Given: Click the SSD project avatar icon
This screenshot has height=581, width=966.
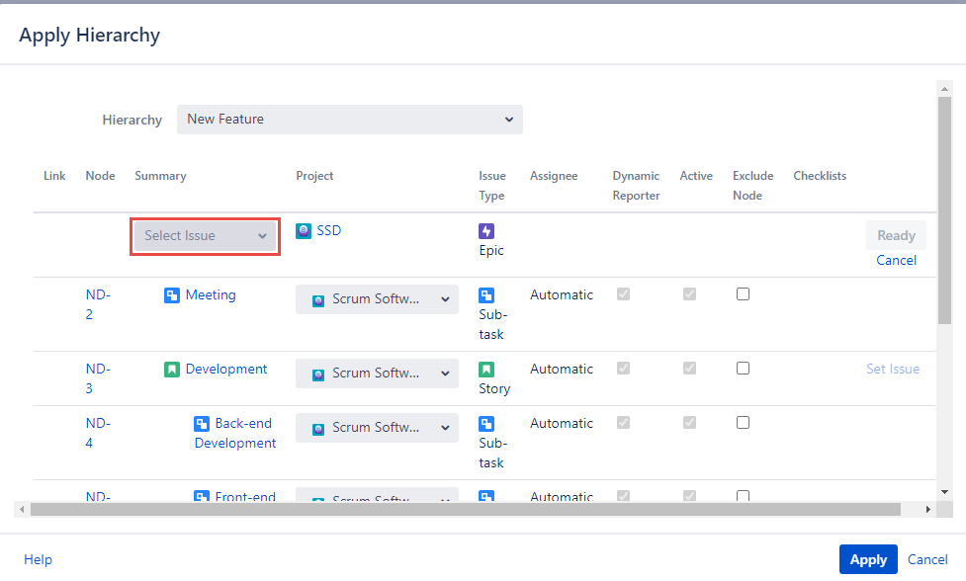Looking at the screenshot, I should (304, 231).
